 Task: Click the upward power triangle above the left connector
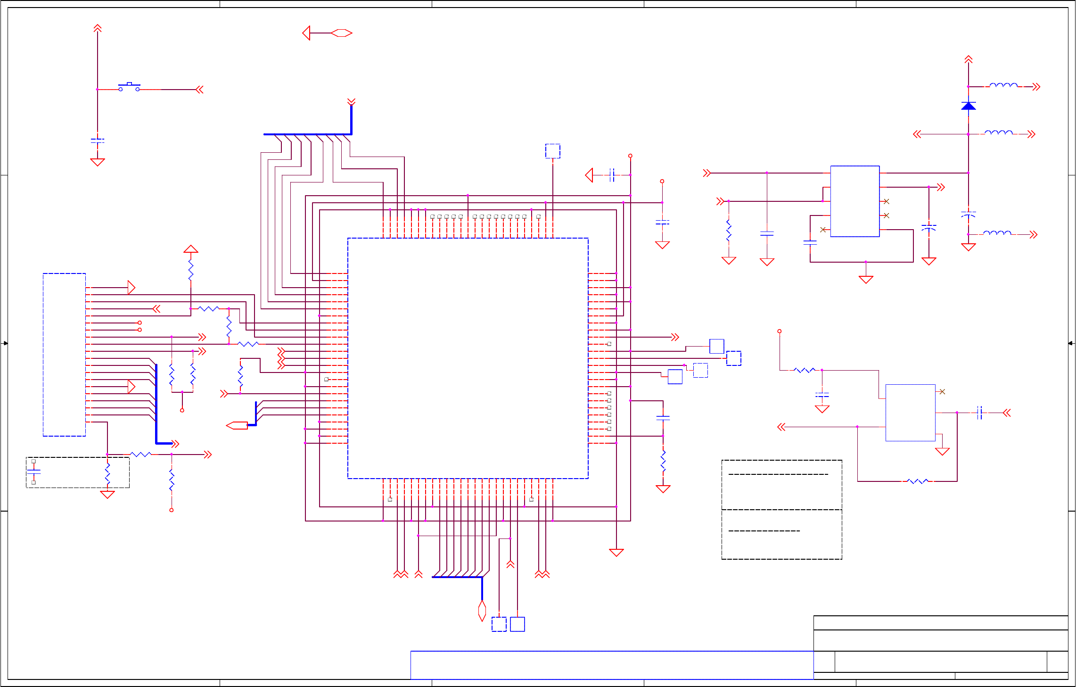pyautogui.click(x=191, y=249)
